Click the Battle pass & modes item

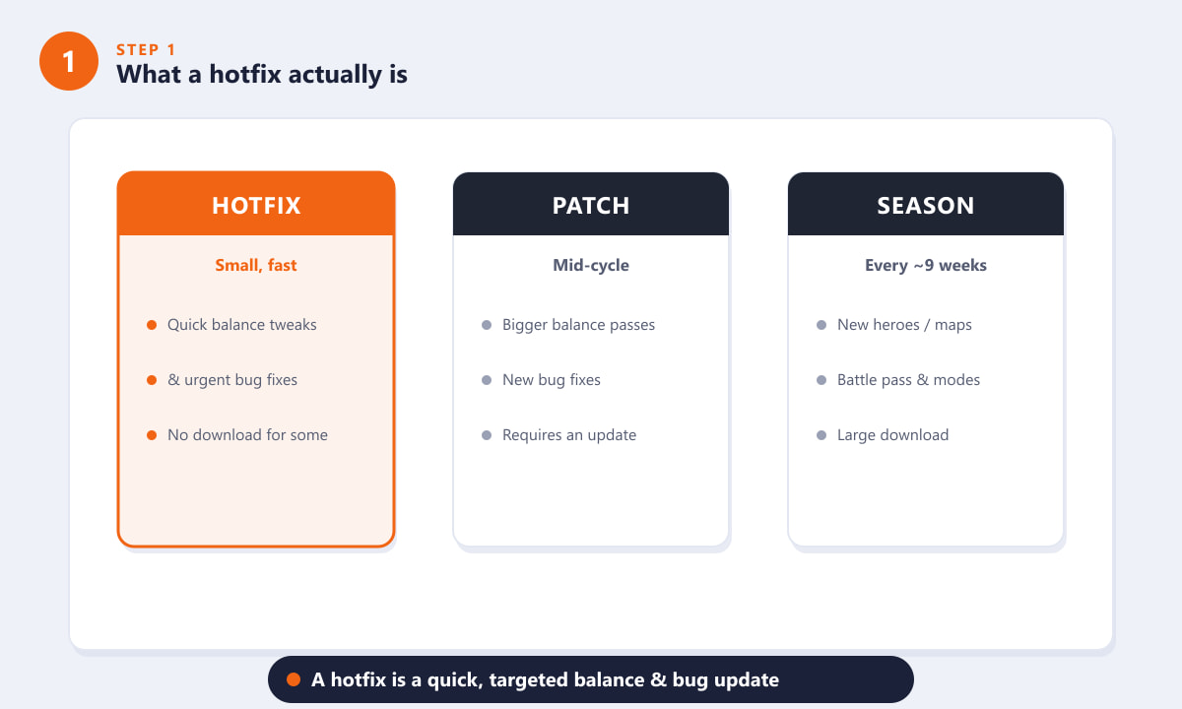908,380
